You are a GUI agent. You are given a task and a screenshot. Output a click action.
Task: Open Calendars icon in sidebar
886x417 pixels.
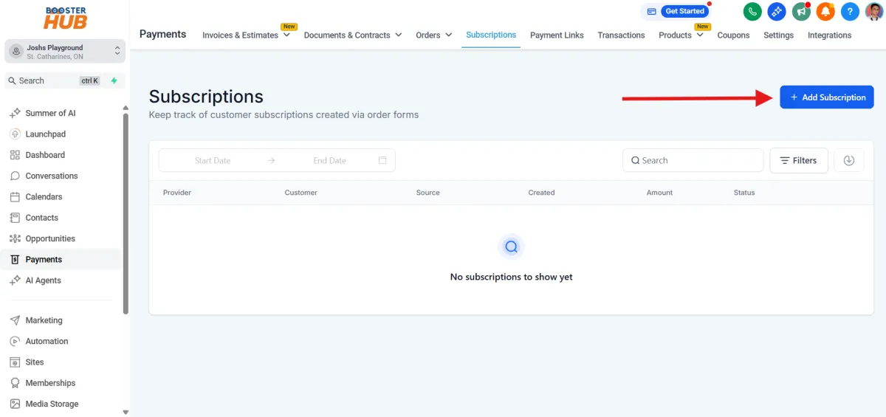pyautogui.click(x=15, y=197)
